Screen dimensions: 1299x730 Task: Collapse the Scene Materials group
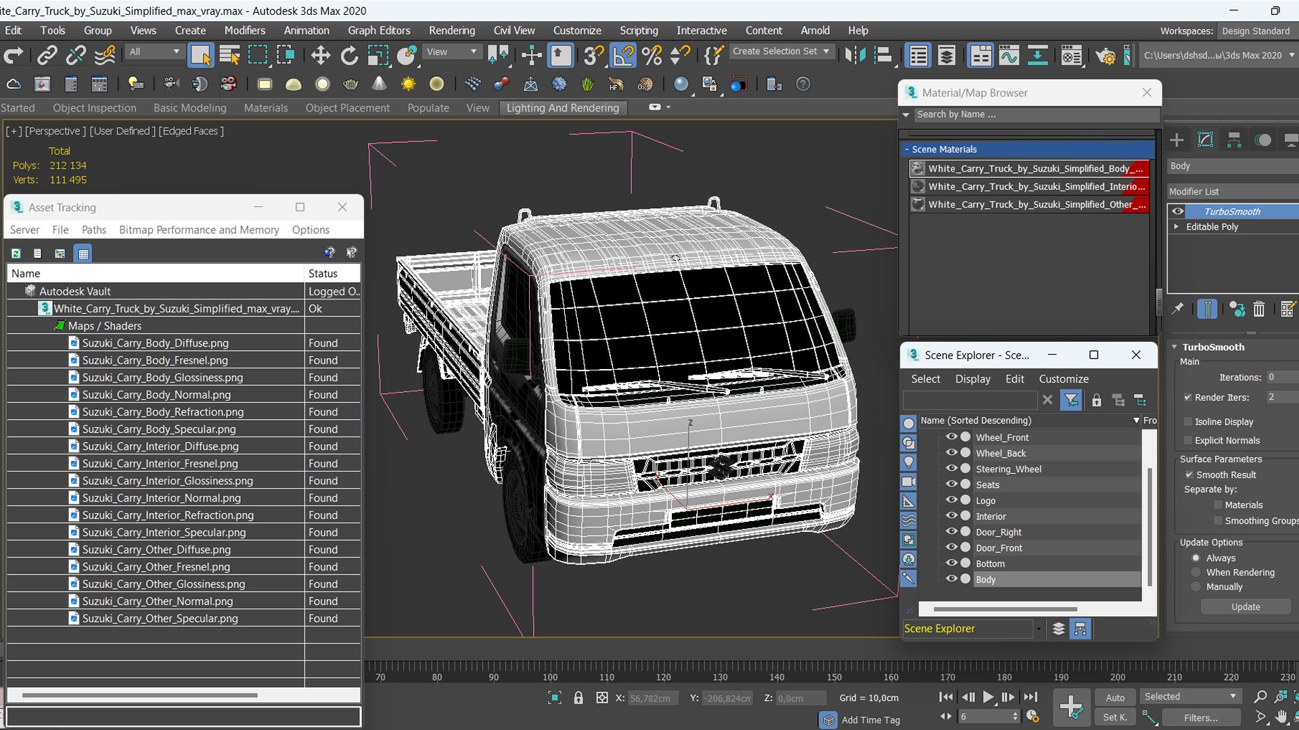click(907, 149)
